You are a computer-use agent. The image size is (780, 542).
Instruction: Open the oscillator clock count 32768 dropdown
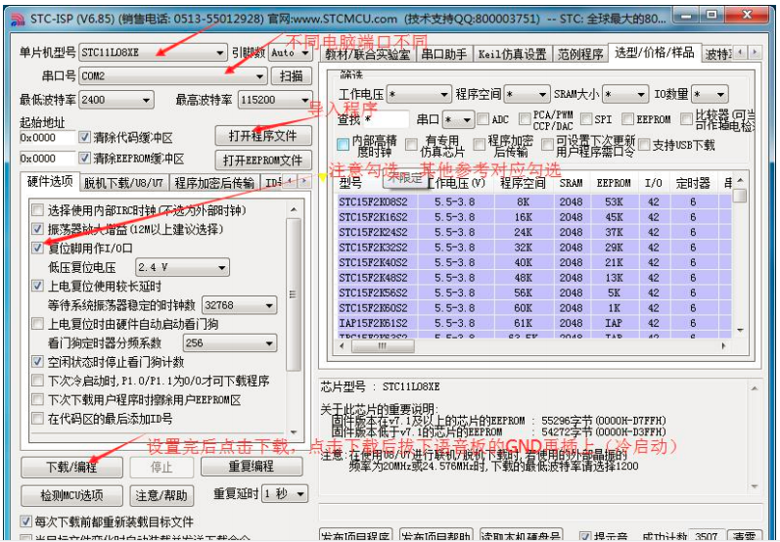239,305
